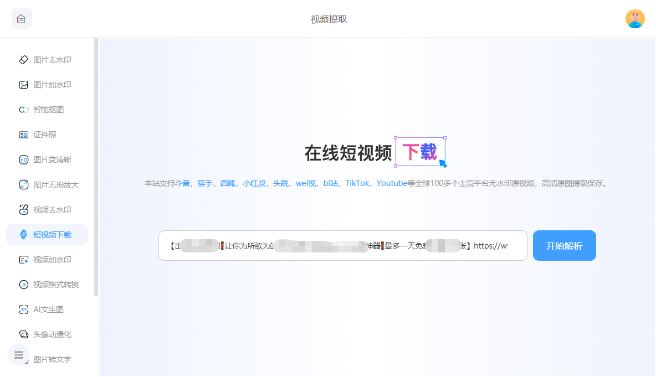The image size is (656, 377).
Task: Click the 视频加水印 sidebar icon
Action: point(24,260)
